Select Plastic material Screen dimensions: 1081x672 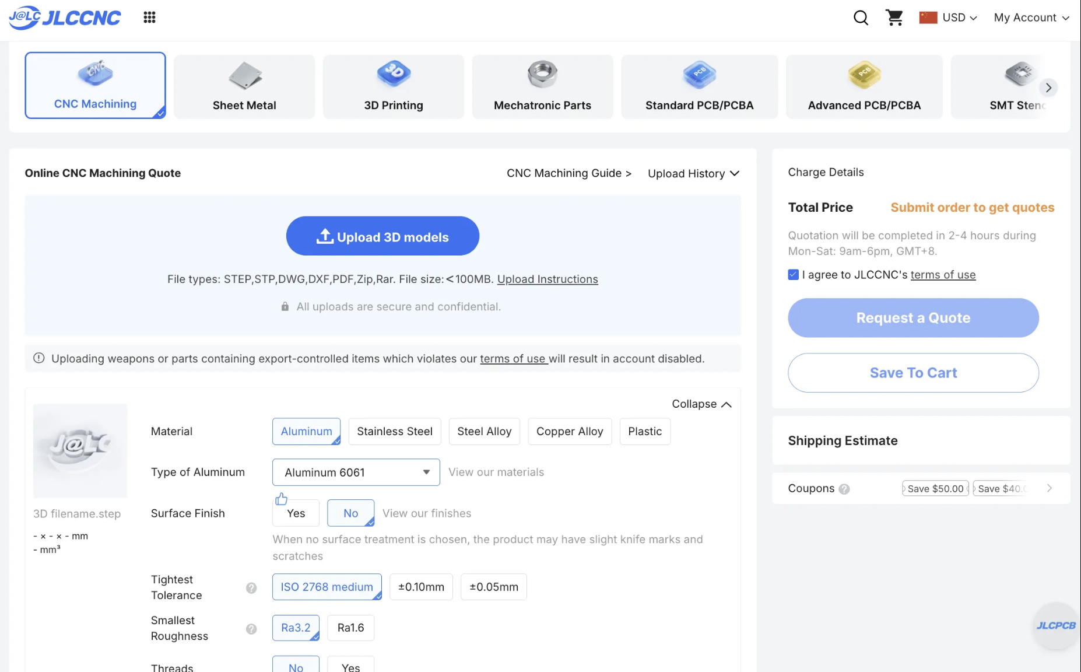click(645, 432)
